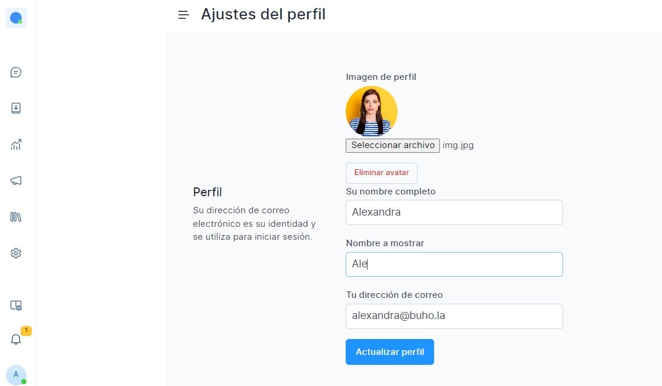Open the conversations chat icon in sidebar
Image resolution: width=662 pixels, height=386 pixels.
(x=16, y=72)
